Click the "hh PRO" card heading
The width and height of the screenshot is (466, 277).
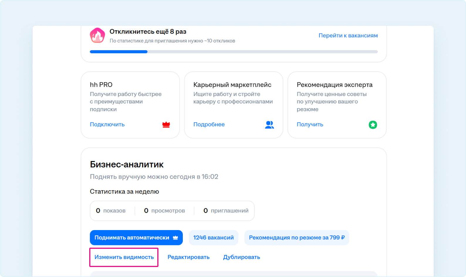101,85
